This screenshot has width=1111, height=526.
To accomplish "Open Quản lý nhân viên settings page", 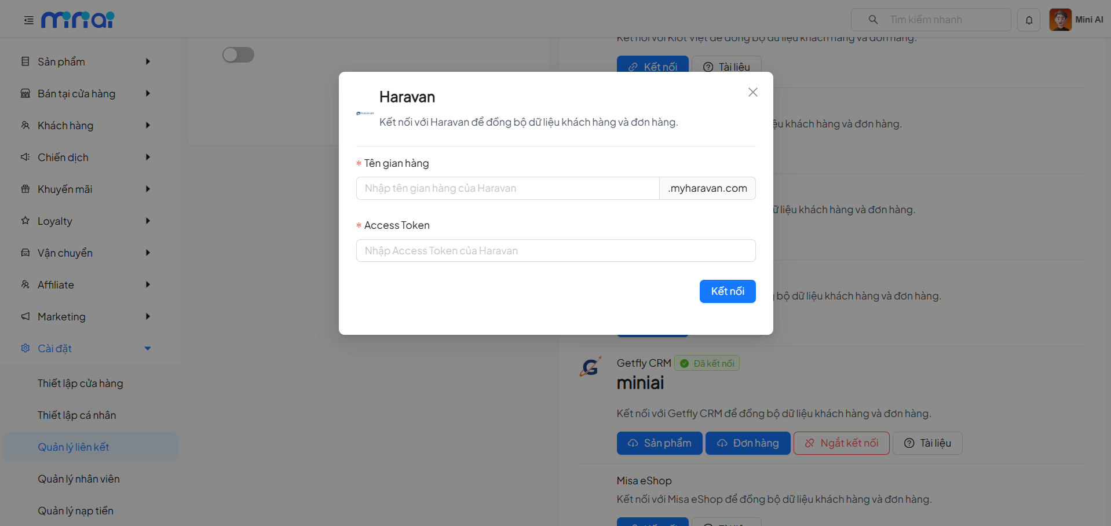I will pos(78,478).
